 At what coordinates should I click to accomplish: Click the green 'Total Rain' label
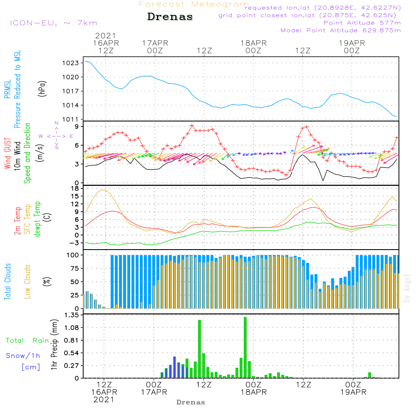27,340
